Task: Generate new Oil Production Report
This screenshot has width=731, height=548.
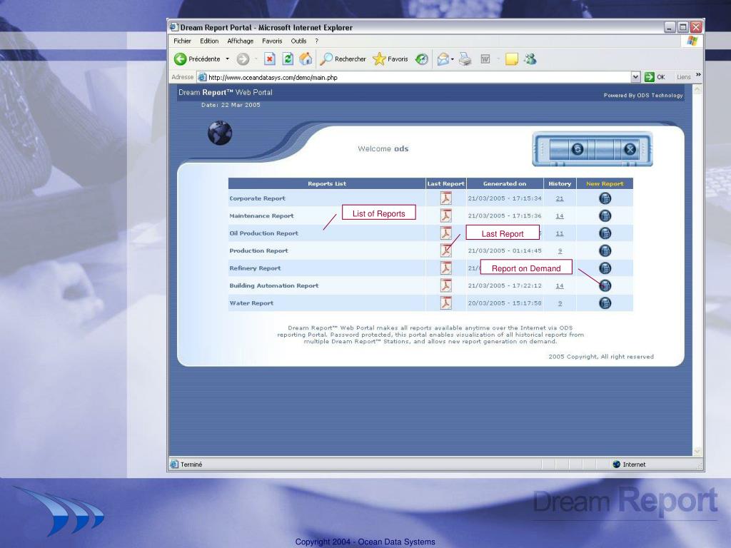Action: pos(605,233)
